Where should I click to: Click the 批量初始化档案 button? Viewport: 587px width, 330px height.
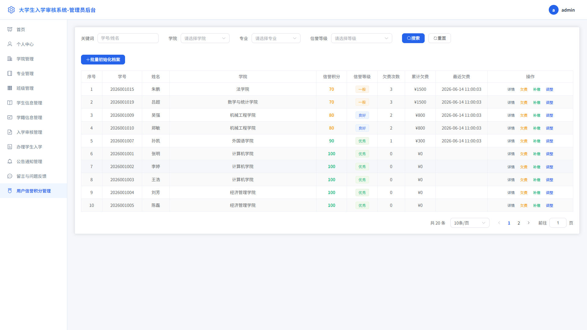103,60
